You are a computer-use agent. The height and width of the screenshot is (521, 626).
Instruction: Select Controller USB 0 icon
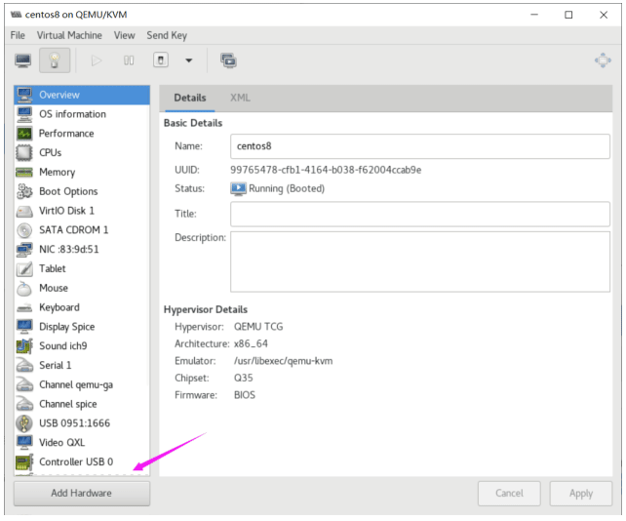coord(24,462)
